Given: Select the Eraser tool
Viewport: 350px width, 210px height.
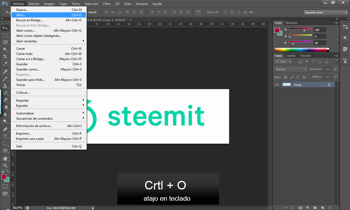Looking at the screenshot, I should point(5,100).
